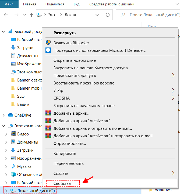
Task: Collapse the Быстрый доступ tree section
Action: pyautogui.click(x=3, y=32)
